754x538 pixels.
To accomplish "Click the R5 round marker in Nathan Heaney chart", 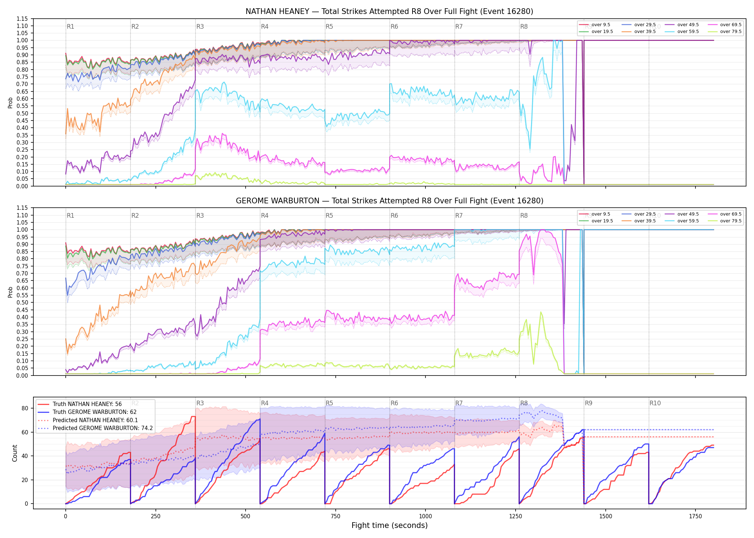I will (x=330, y=27).
